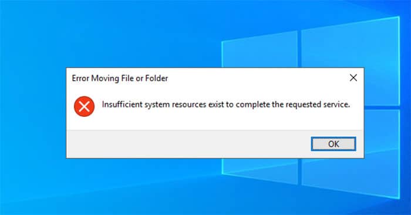Screen dimensions: 411x215
Task: Click the word "Folder" in the dialog title
Action: pyautogui.click(x=157, y=78)
